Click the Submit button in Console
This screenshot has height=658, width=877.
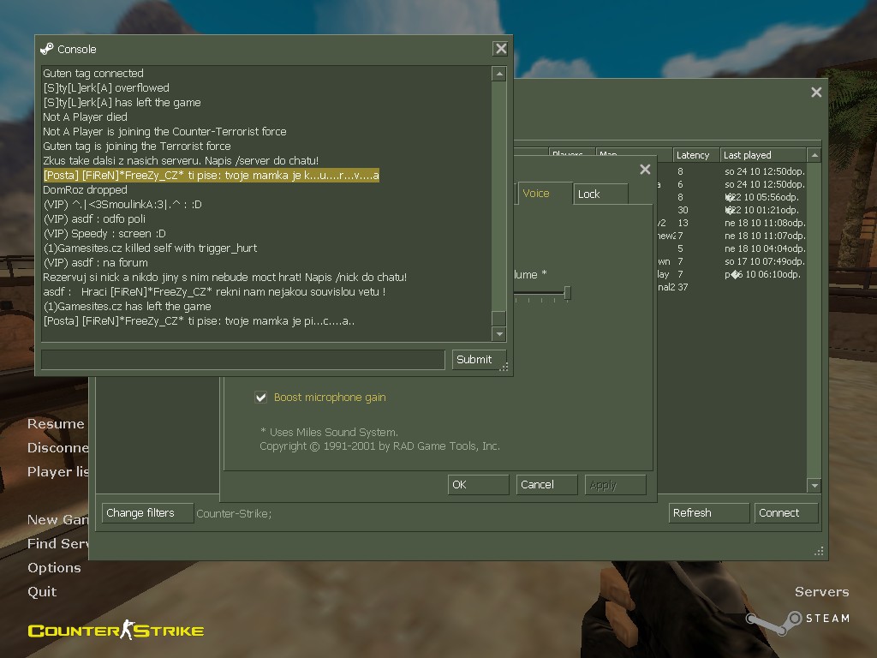(x=479, y=359)
